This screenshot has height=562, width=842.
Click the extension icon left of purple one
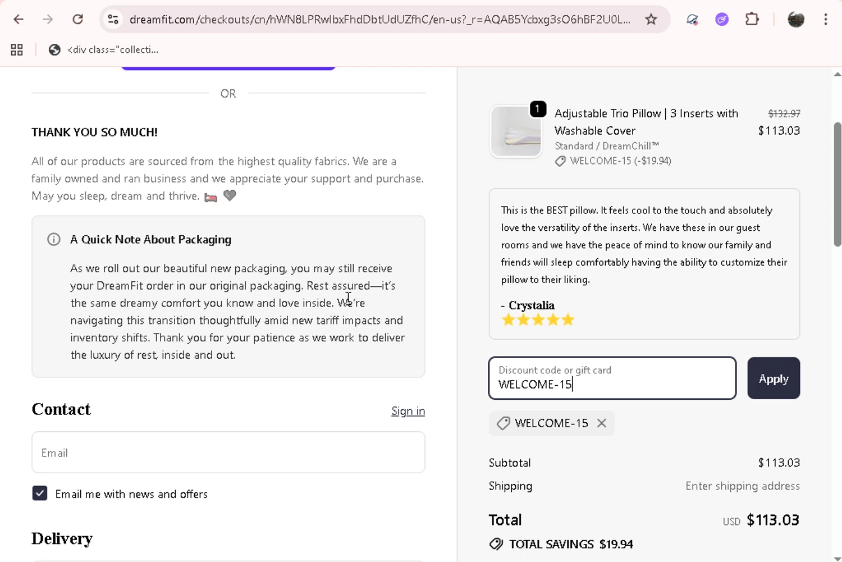(692, 20)
